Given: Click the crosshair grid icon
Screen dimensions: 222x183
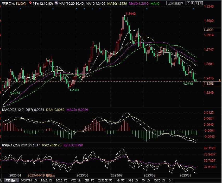Looking at the screenshot, I should pos(188,3).
